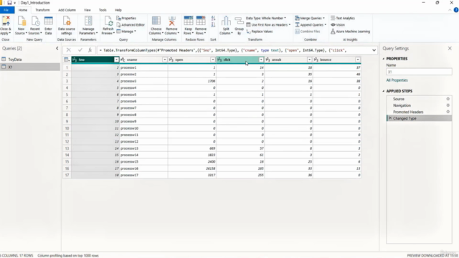Switch to View tab
This screenshot has height=258, width=459.
click(87, 10)
